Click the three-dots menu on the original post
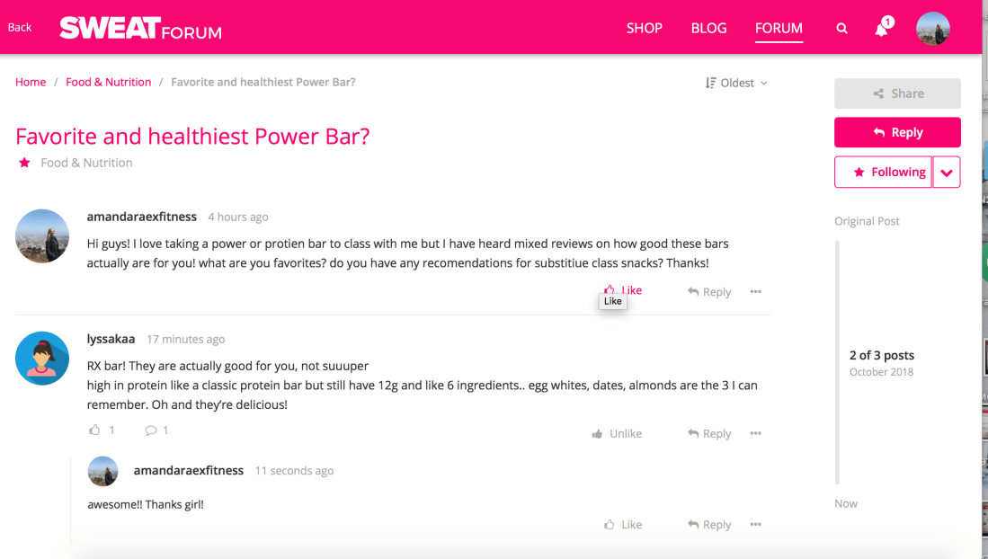The image size is (988, 559). coord(756,292)
